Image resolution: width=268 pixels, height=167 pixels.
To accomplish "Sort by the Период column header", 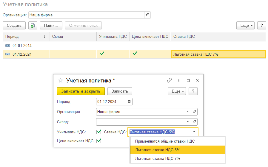I will pyautogui.click(x=25, y=37).
